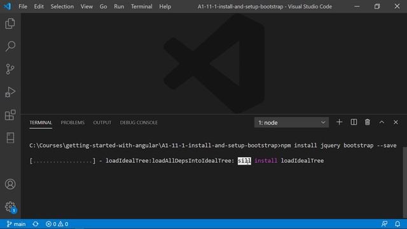The width and height of the screenshot is (407, 229).
Task: Open the View menu
Action: tap(86, 6)
